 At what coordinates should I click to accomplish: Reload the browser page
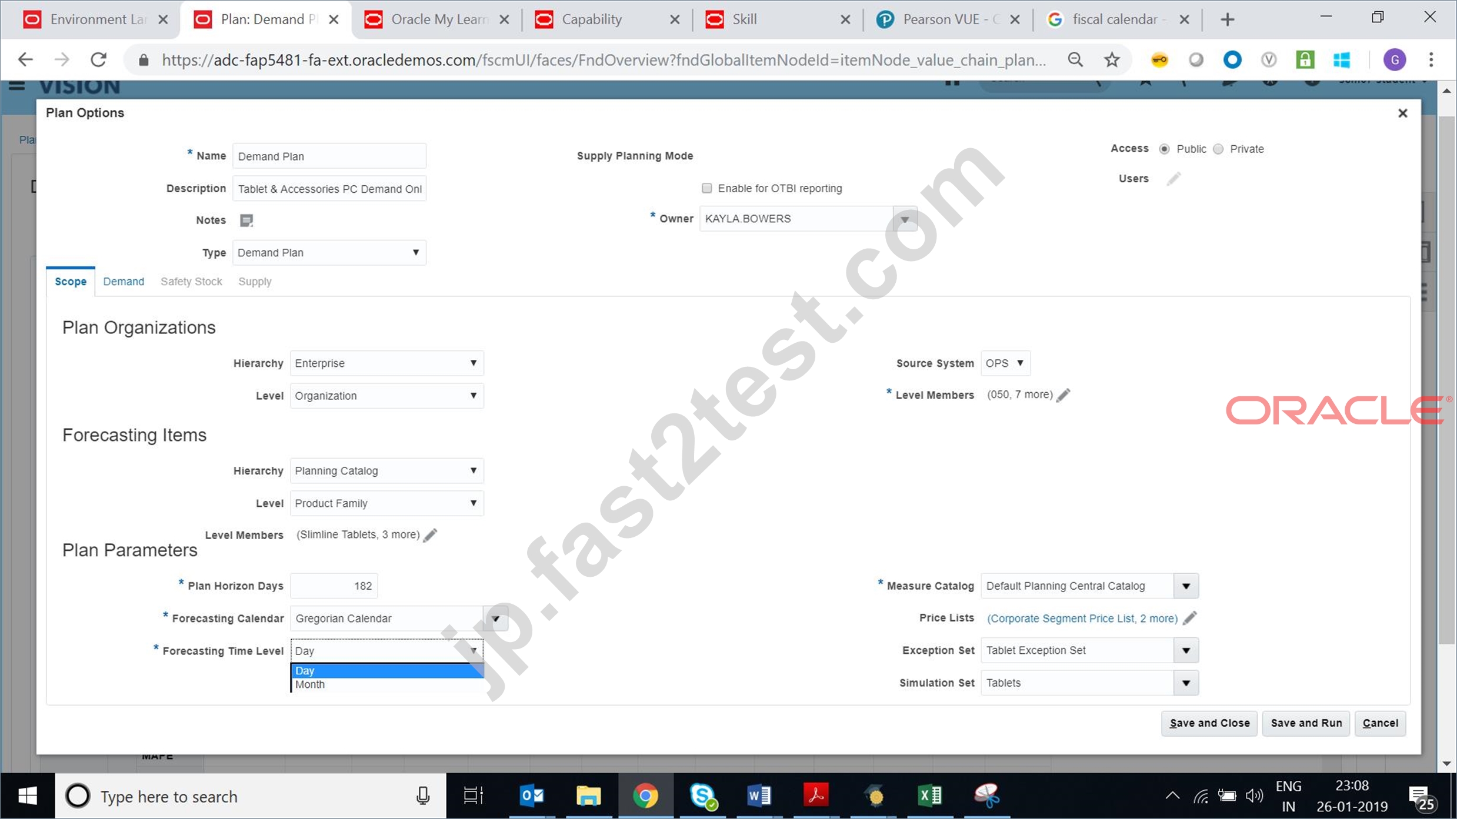(99, 59)
